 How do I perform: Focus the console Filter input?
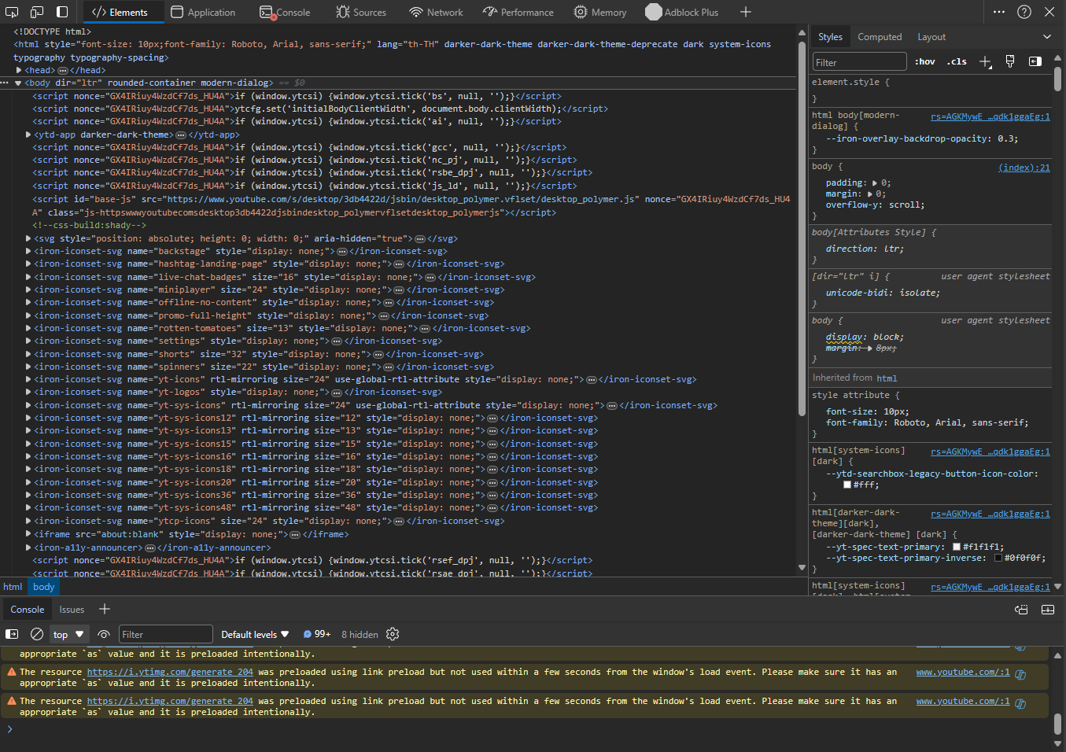click(165, 634)
